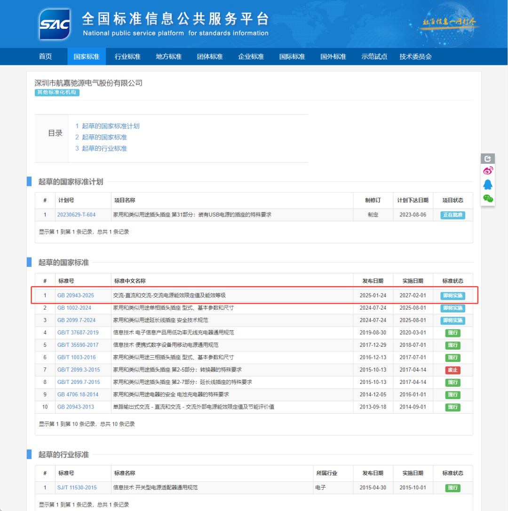Screen dimensions: 508x511
Task: Share page via Weibo icon
Action: point(488,171)
